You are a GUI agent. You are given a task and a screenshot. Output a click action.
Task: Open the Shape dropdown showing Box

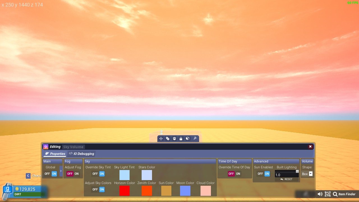pos(307,174)
